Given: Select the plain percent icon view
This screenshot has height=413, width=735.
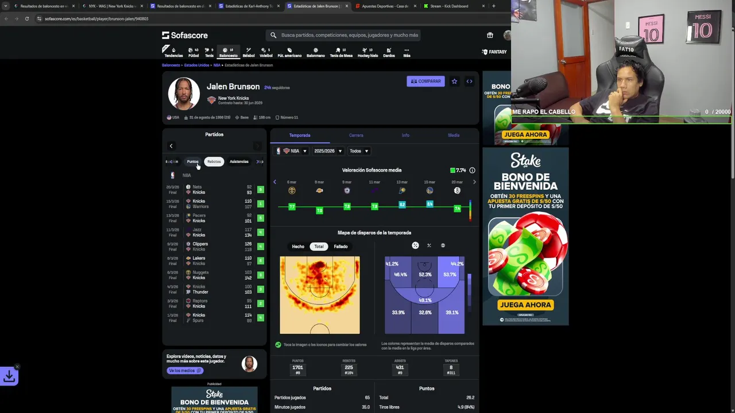Looking at the screenshot, I should pos(429,246).
